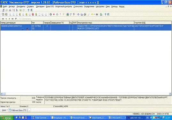Click the Участник ВЭД column header
This screenshot has width=172, height=120.
coord(153,23)
